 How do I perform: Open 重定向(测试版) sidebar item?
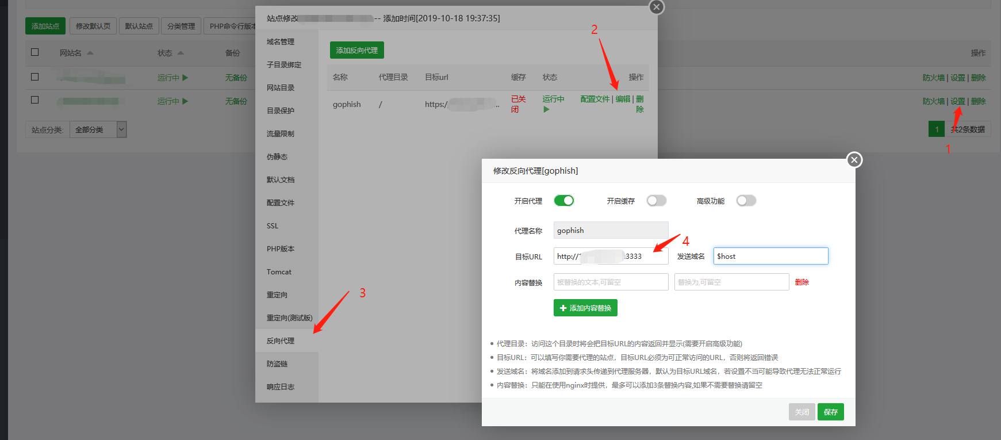pos(287,317)
